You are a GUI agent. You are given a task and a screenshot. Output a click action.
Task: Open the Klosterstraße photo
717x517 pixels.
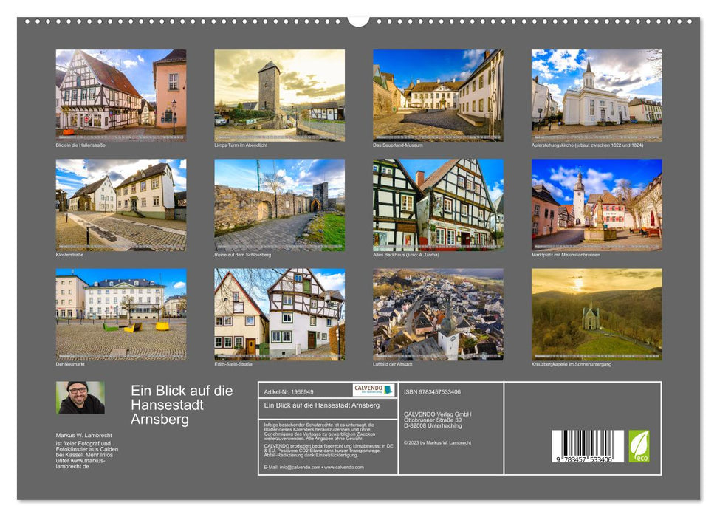tap(121, 205)
